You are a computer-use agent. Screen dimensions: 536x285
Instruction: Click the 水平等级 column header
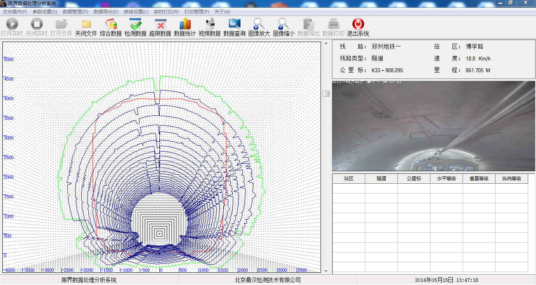[447, 179]
